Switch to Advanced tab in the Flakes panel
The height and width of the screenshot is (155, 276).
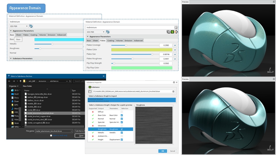click(138, 40)
